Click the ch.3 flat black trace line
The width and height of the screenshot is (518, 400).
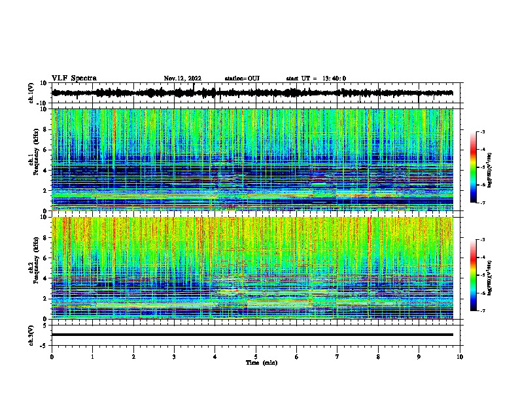point(252,335)
